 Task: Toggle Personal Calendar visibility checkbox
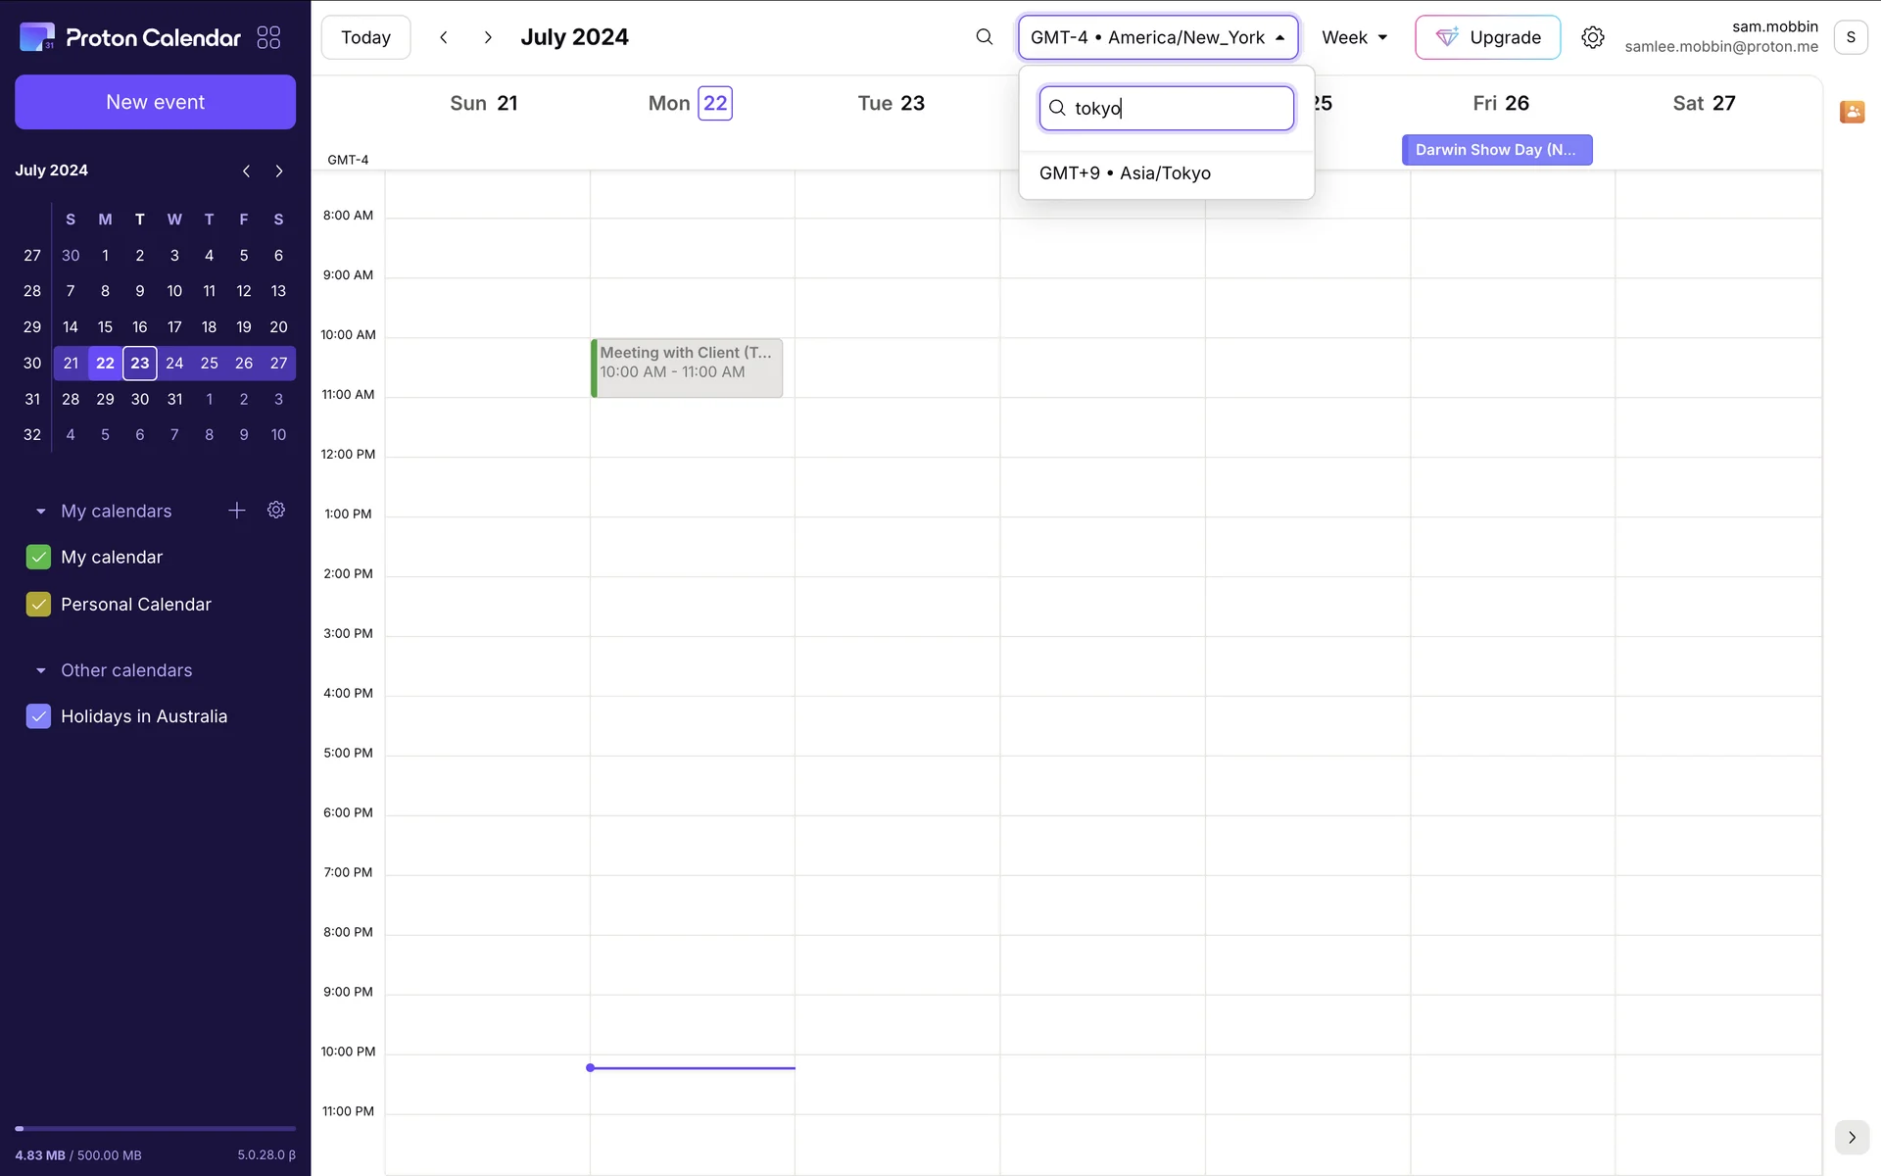[x=38, y=605]
